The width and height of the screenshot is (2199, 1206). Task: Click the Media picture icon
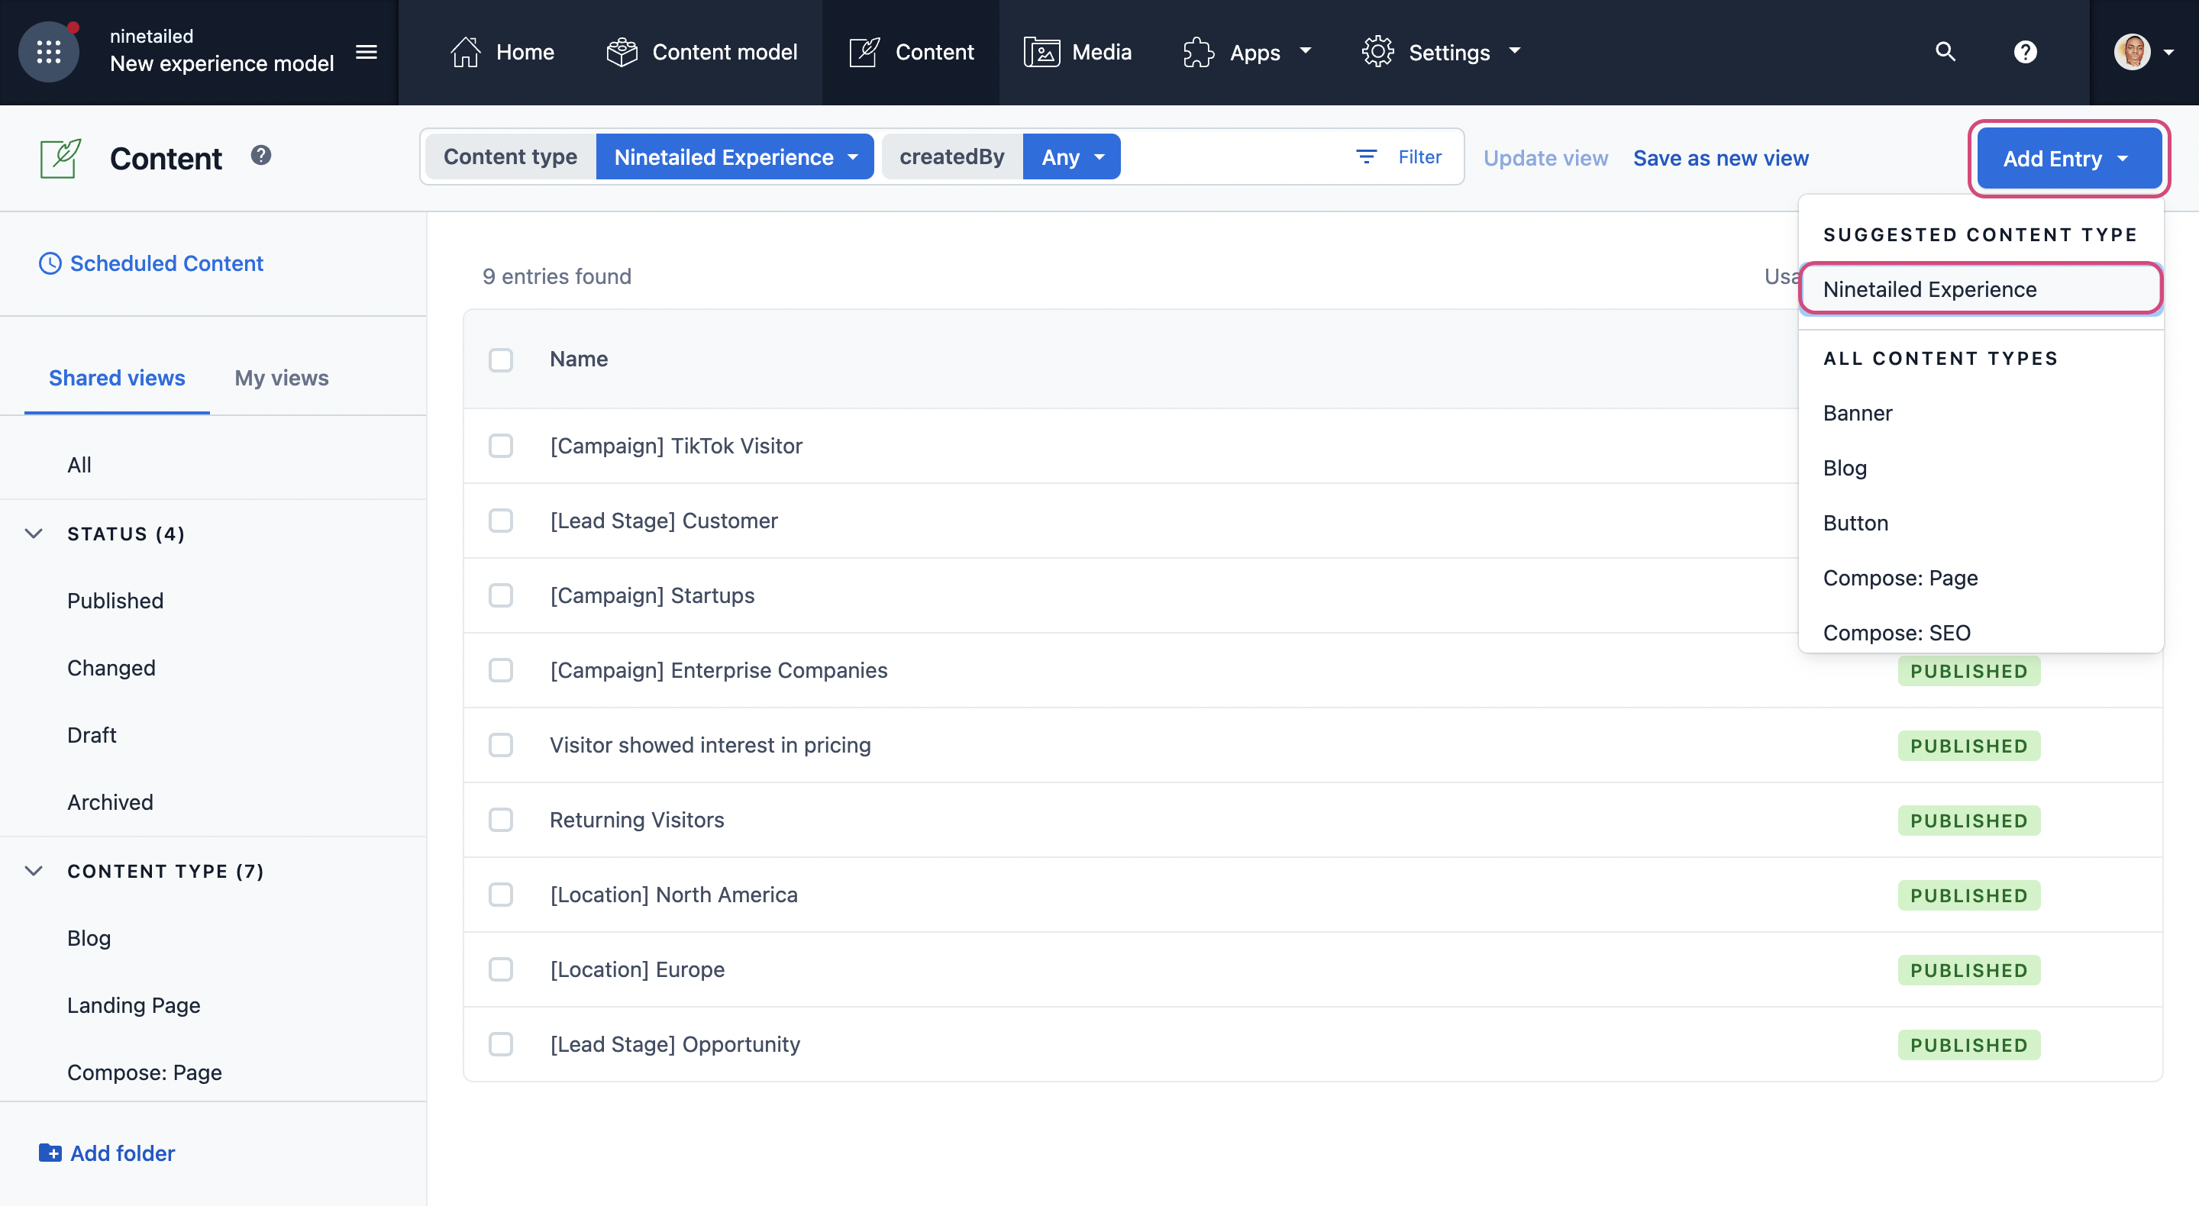[x=1041, y=52]
